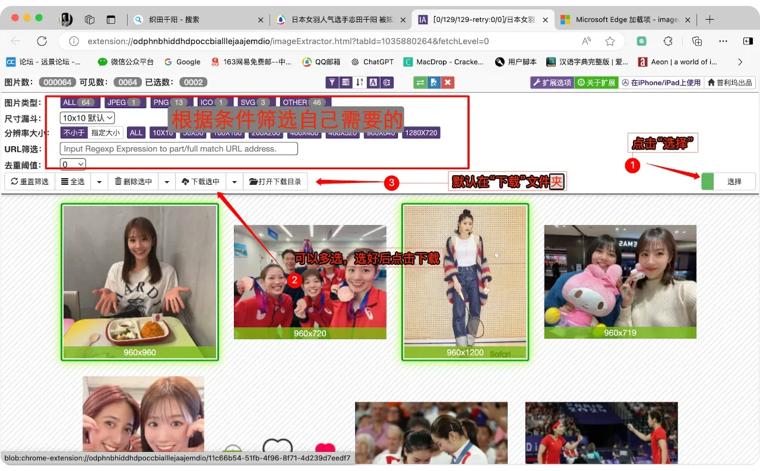Toggle the 选择 selection switch

(729, 181)
